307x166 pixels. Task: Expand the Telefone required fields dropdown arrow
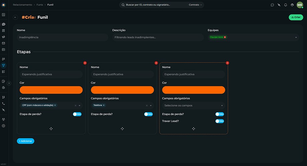tap(151, 106)
